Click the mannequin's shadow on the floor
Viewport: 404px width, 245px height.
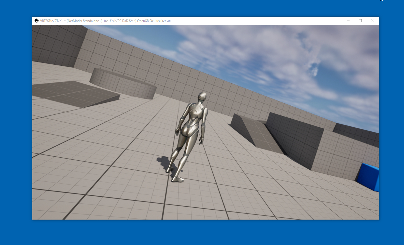click(163, 163)
